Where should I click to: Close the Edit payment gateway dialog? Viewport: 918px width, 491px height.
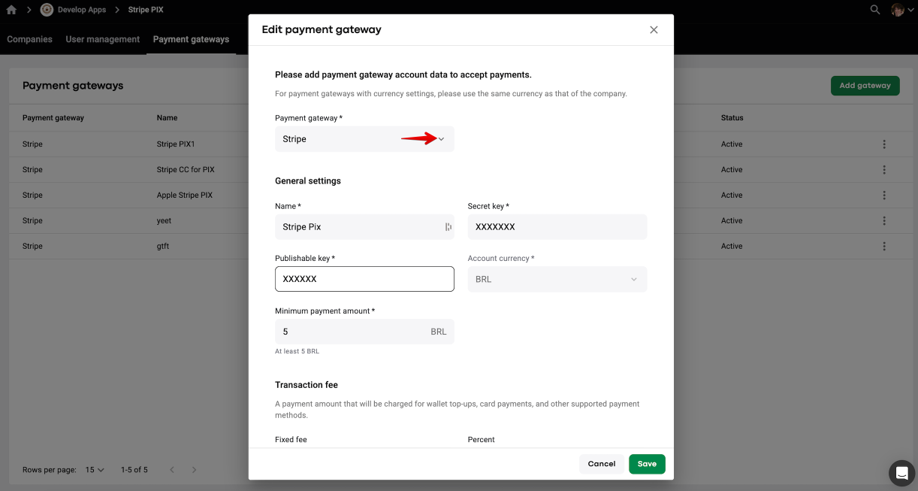coord(654,30)
